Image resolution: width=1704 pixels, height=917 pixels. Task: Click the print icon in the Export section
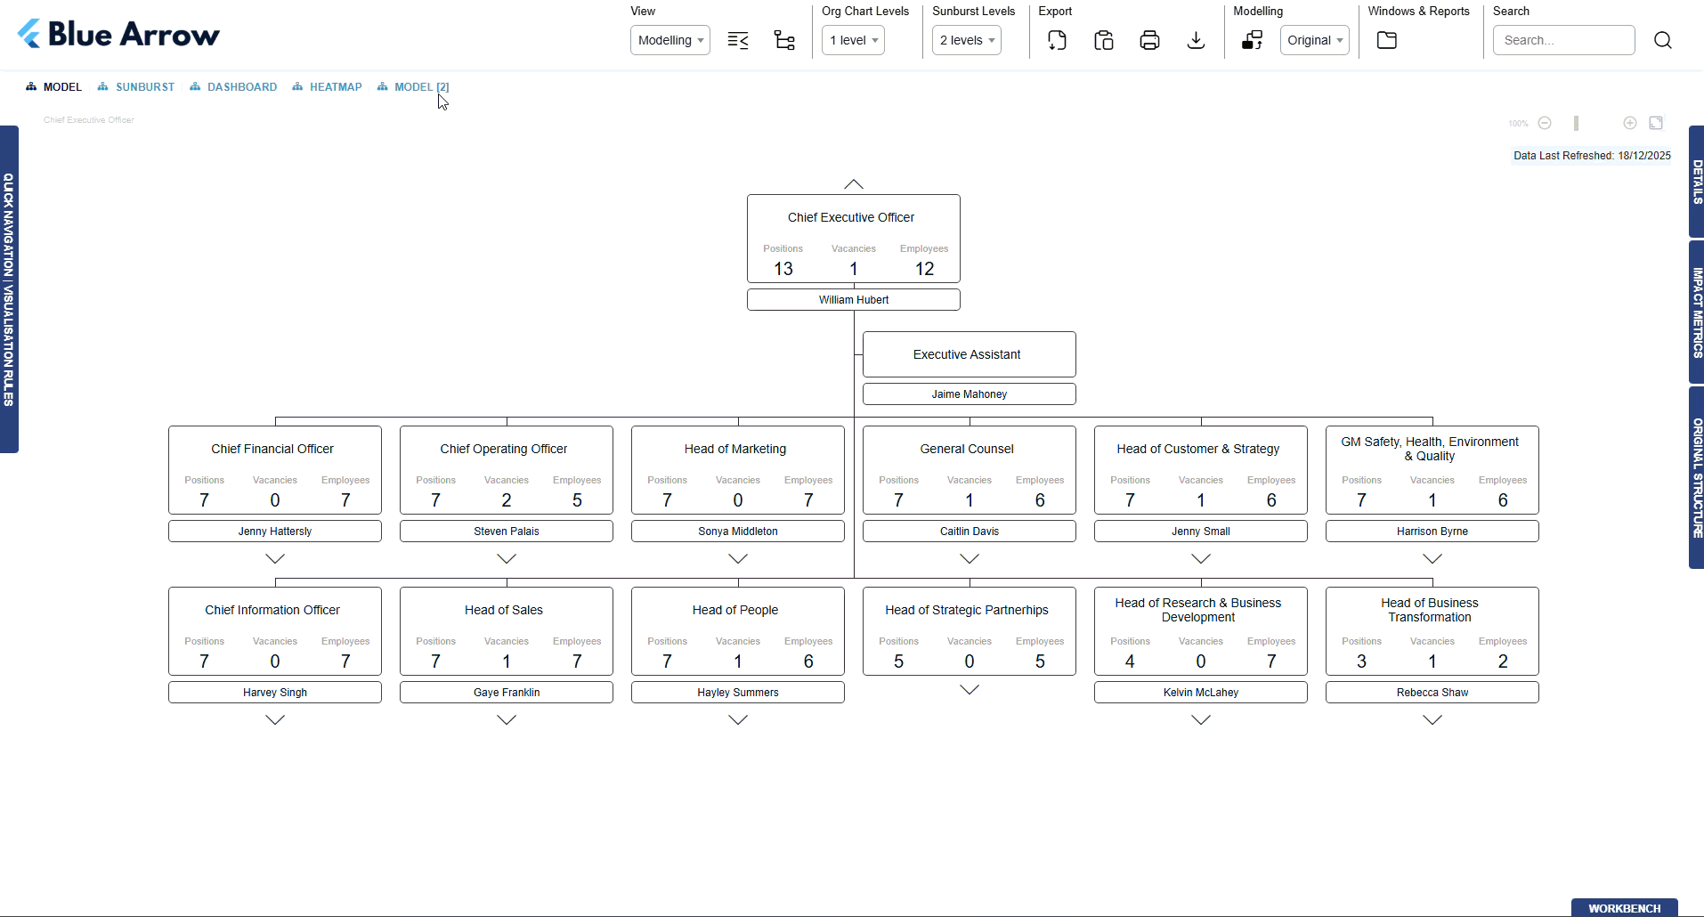click(x=1149, y=40)
